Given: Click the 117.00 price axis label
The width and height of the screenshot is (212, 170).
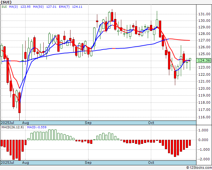Looking at the screenshot, I should pos(204,110).
